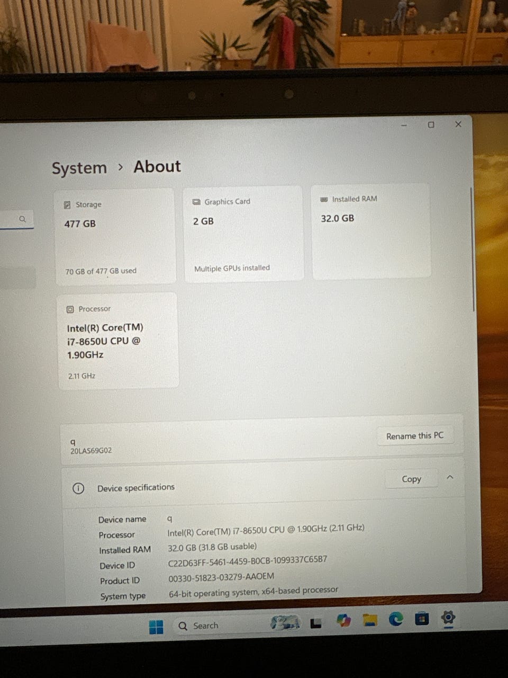508x678 pixels.
Task: Click the Graphics Card icon
Action: (x=196, y=202)
